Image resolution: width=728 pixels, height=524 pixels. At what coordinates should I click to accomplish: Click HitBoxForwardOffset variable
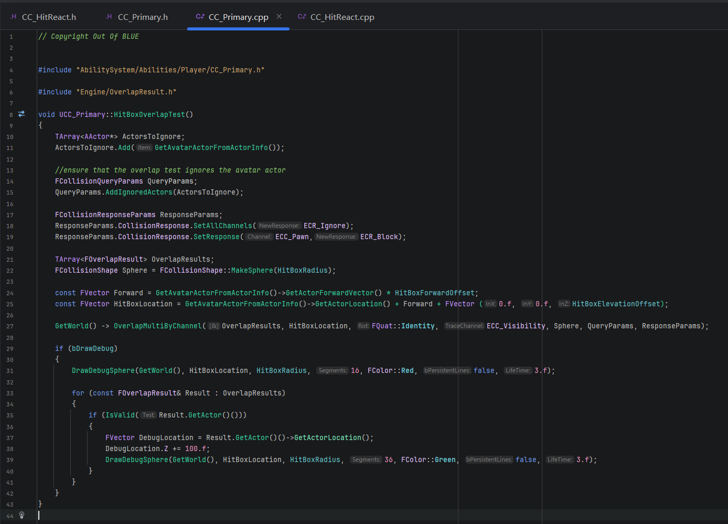(x=435, y=293)
